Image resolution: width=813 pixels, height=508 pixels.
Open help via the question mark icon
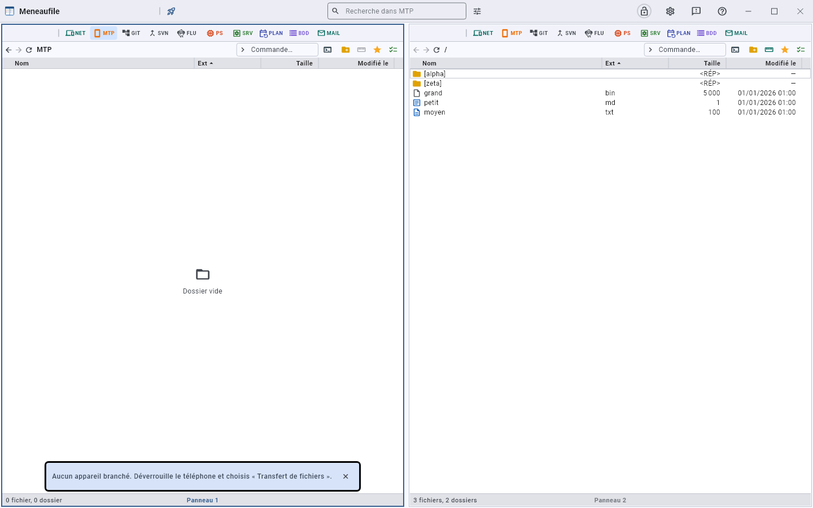(x=722, y=11)
